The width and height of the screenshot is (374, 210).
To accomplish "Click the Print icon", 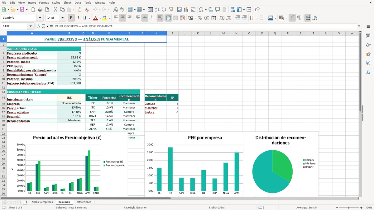I will tap(40, 10).
